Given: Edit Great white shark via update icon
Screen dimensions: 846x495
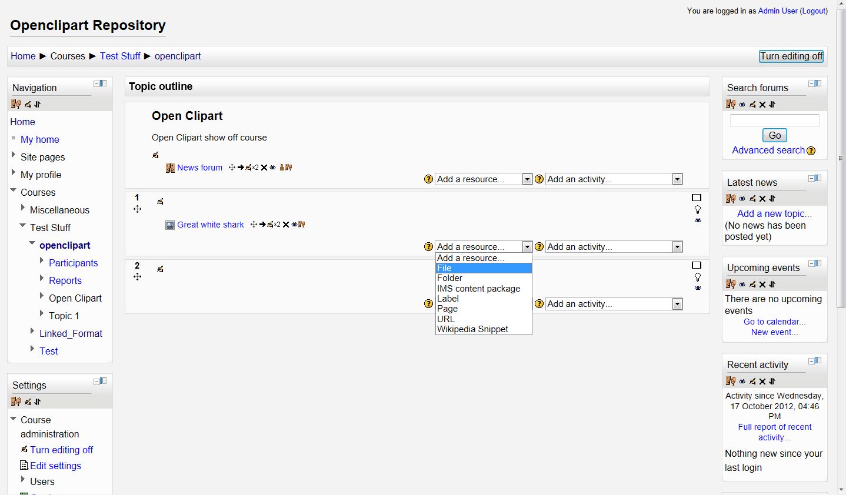Looking at the screenshot, I should [x=270, y=225].
